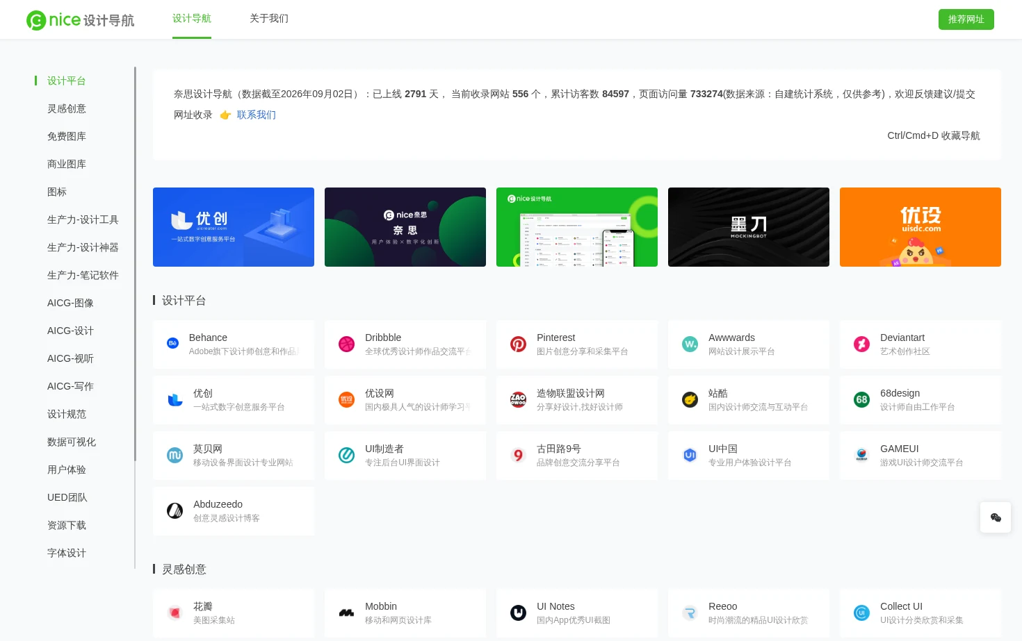This screenshot has width=1022, height=641.
Task: Select 商业图库 in the sidebar
Action: 67,164
